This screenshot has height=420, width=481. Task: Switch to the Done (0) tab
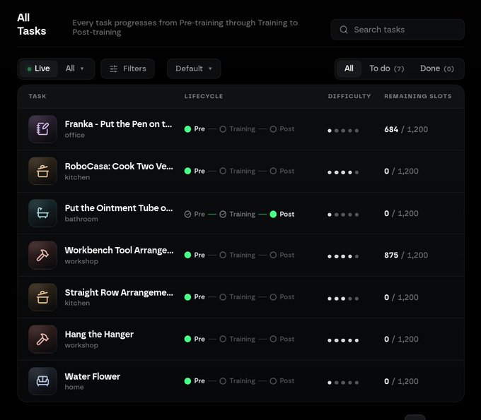(437, 68)
